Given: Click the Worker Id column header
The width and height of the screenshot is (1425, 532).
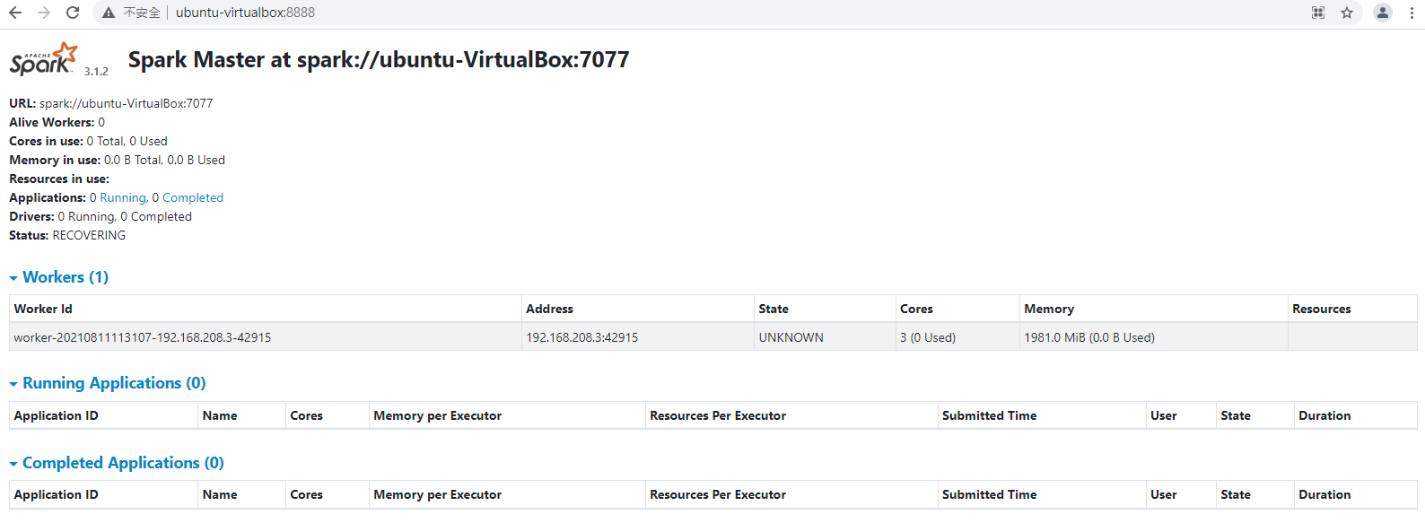Looking at the screenshot, I should (x=43, y=309).
